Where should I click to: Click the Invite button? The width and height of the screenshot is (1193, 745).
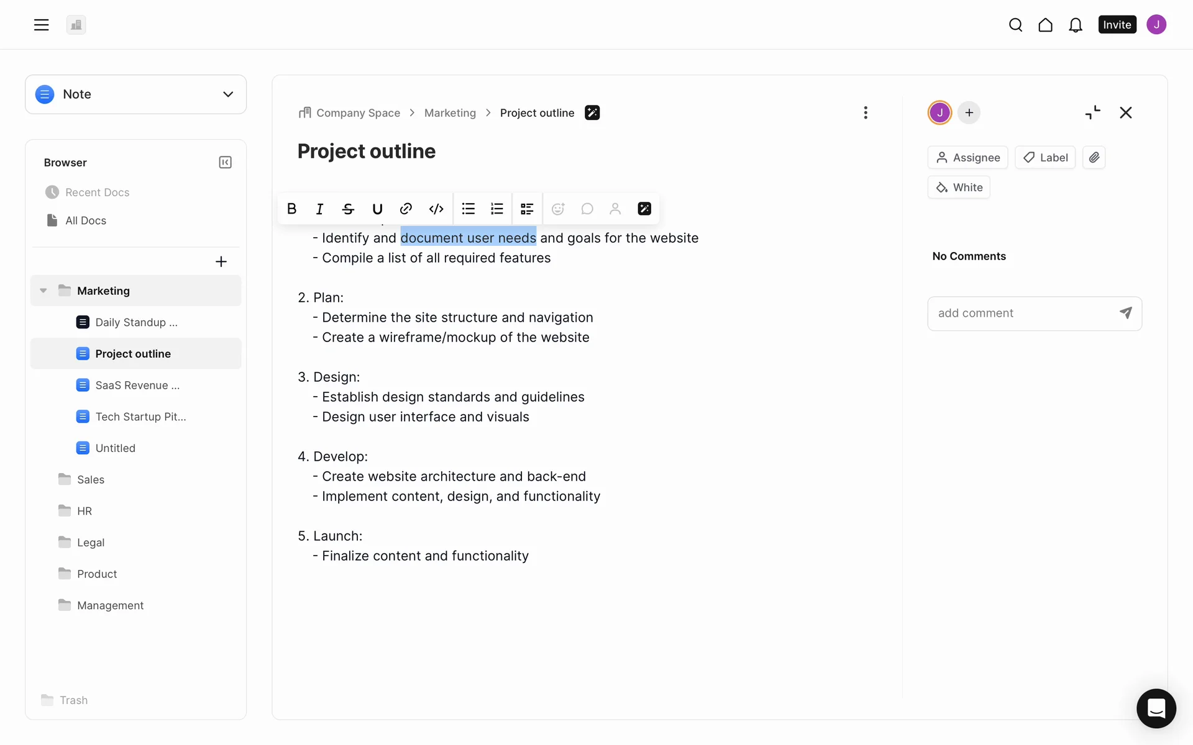1117,25
